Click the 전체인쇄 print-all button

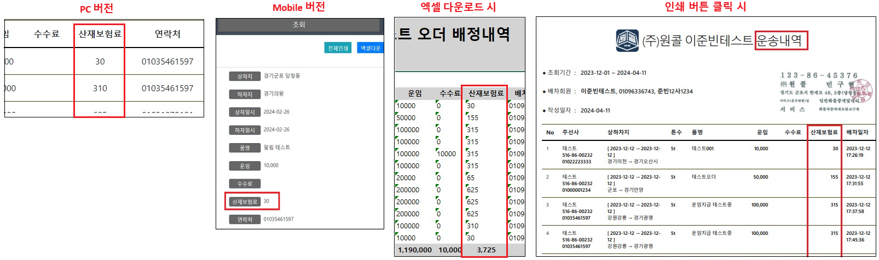point(338,48)
